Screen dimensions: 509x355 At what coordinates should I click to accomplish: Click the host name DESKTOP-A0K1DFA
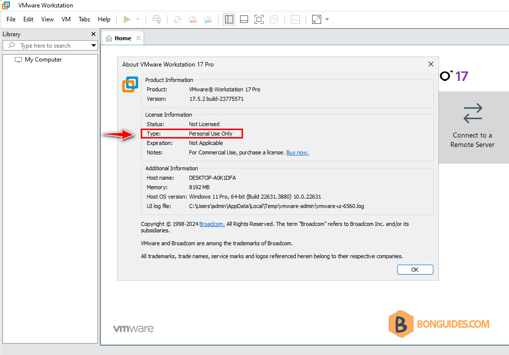point(212,178)
